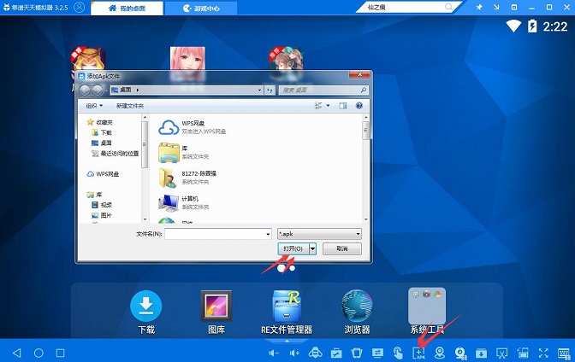Click the volume up speaker icon
The image size is (575, 362).
[294, 353]
